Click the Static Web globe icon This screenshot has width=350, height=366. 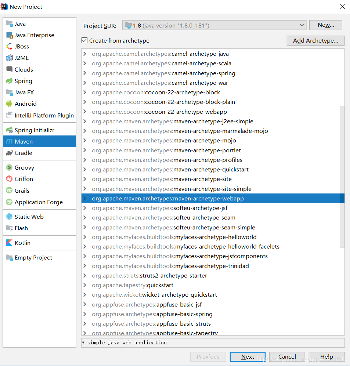[x=9, y=217]
